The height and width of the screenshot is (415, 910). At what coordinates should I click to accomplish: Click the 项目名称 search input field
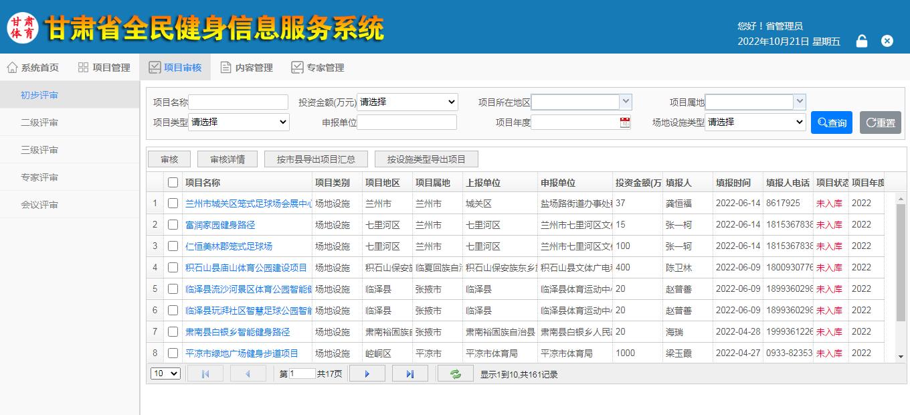238,102
